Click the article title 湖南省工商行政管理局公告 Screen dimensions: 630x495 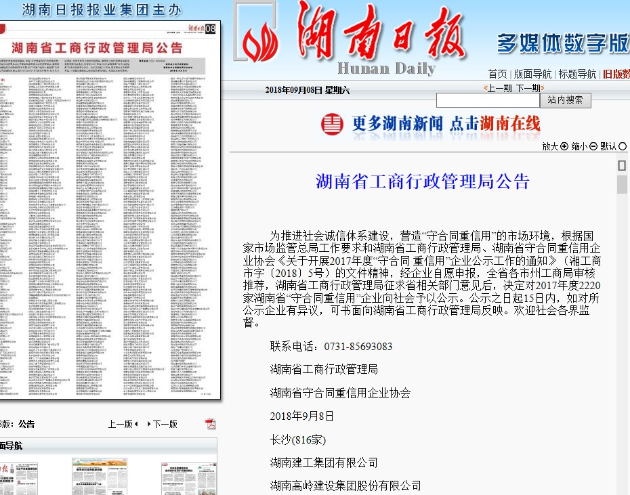point(423,181)
